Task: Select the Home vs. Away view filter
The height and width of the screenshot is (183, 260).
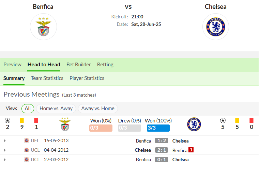Action: [56, 109]
